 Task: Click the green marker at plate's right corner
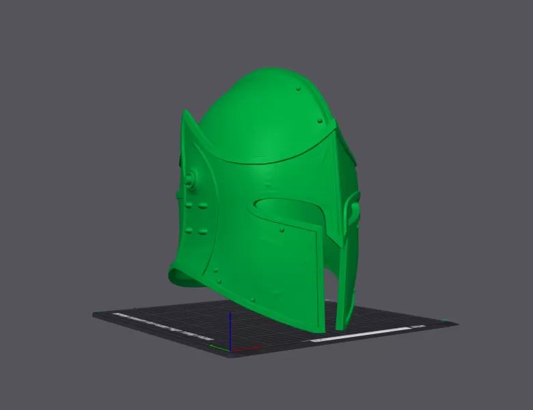tap(445, 321)
